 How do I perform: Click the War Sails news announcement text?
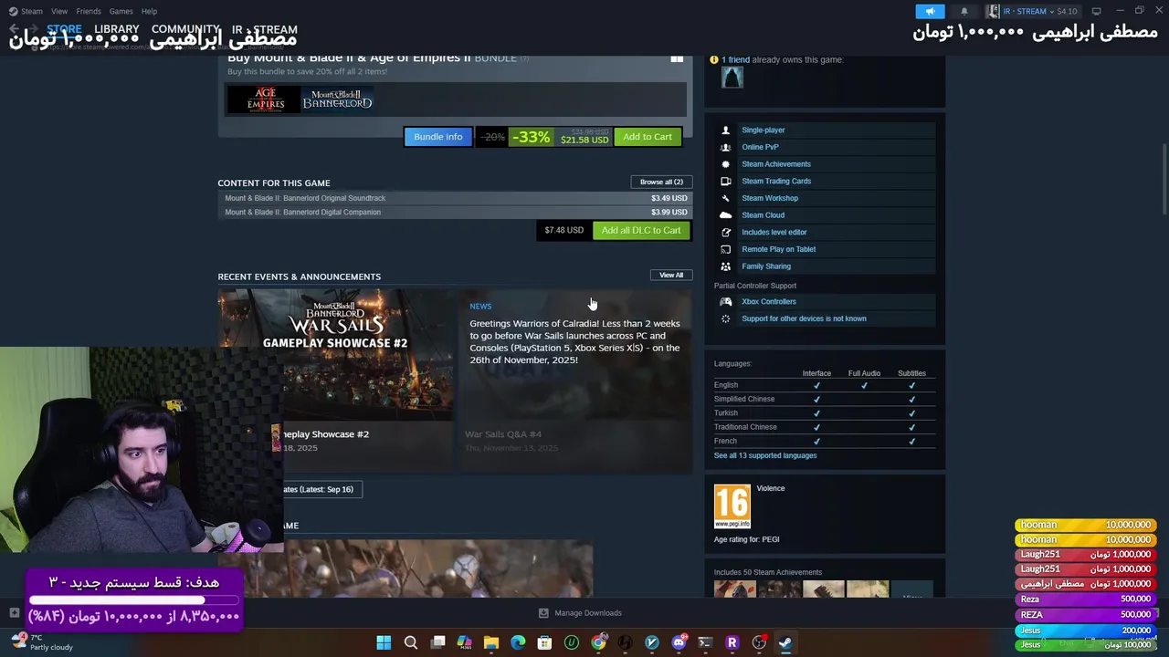tap(574, 341)
